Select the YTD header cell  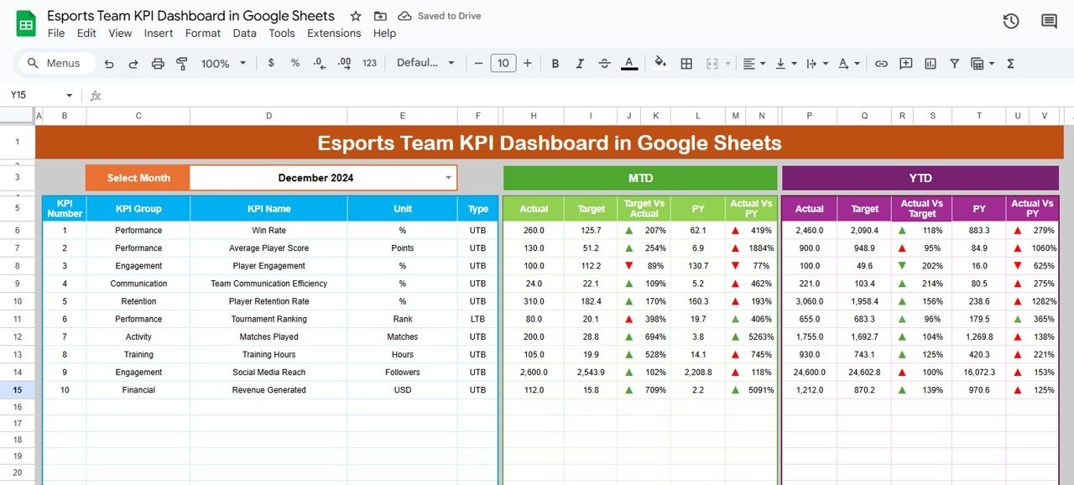click(920, 178)
